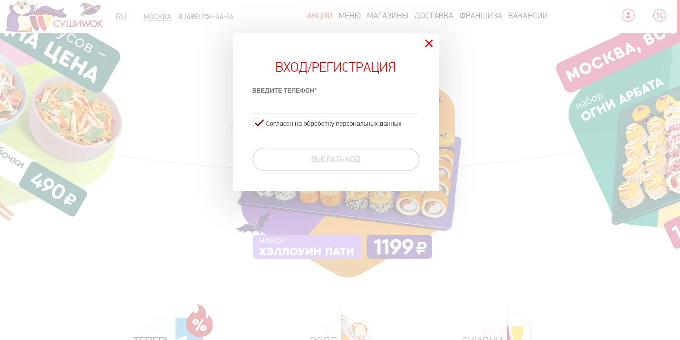Click the Выслать код button
Image resolution: width=680 pixels, height=340 pixels.
(x=336, y=159)
